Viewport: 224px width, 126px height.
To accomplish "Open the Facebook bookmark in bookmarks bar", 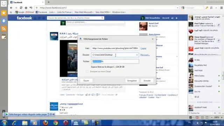I will tap(41, 12).
